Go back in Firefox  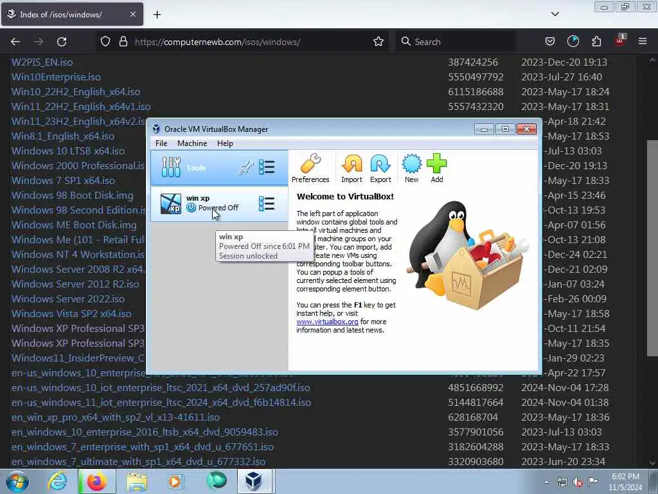[x=15, y=42]
